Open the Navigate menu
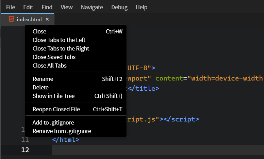 92,7
